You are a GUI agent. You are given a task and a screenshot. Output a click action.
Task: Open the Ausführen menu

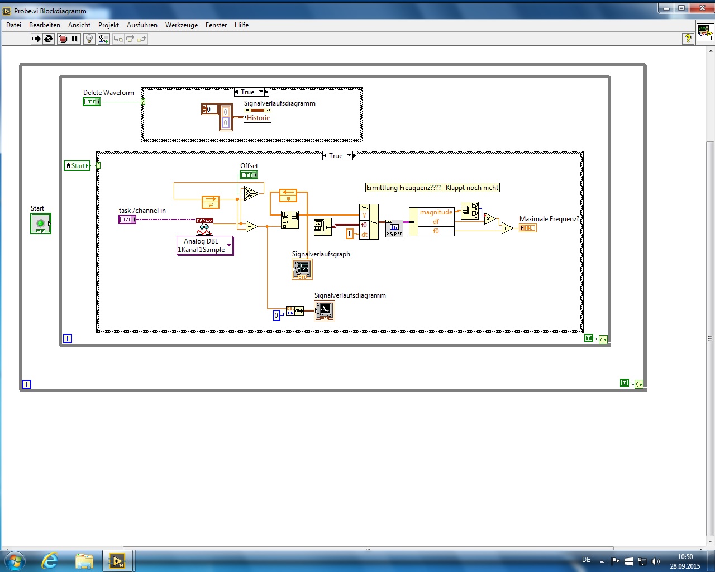142,25
